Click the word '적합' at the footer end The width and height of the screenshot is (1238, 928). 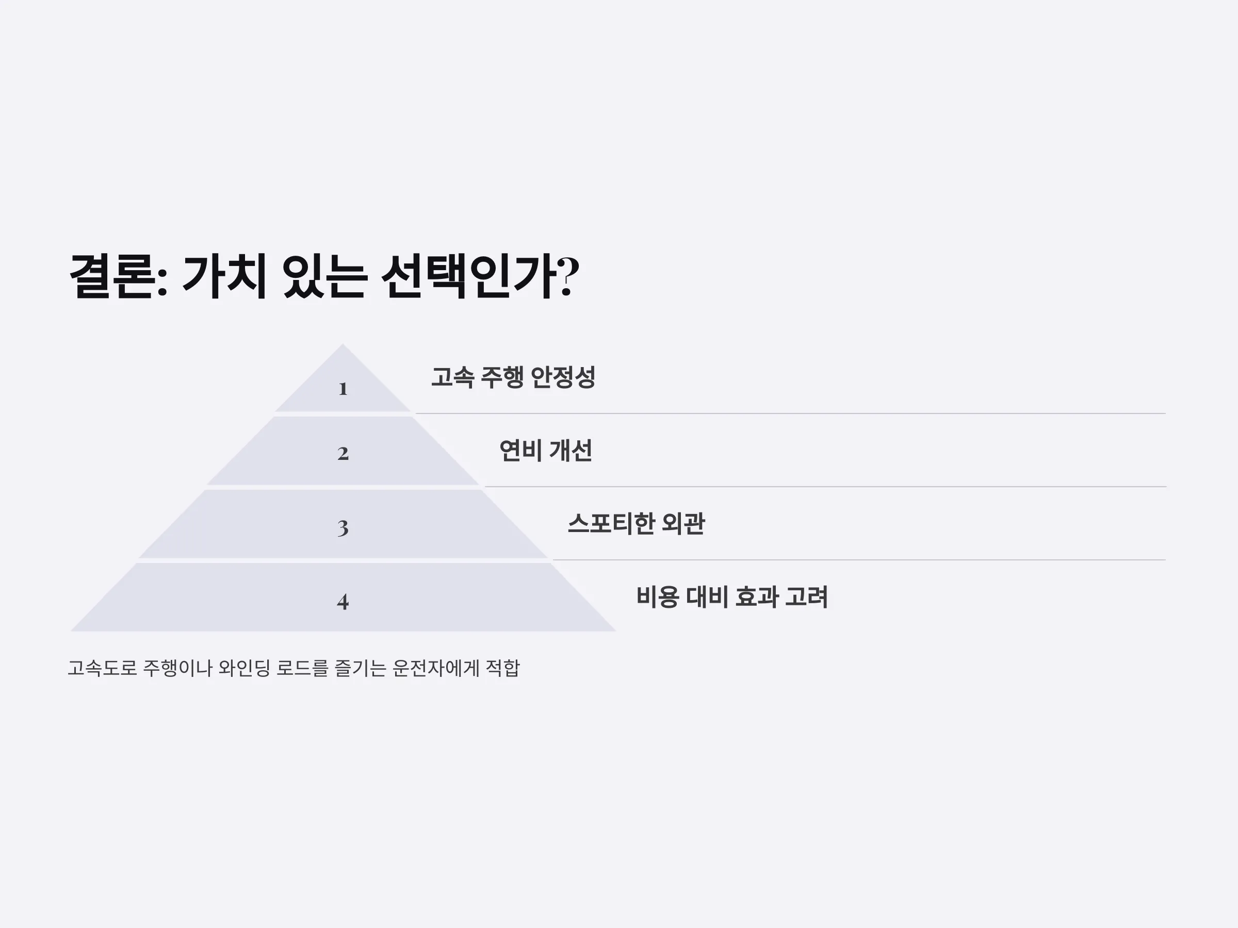[502, 668]
